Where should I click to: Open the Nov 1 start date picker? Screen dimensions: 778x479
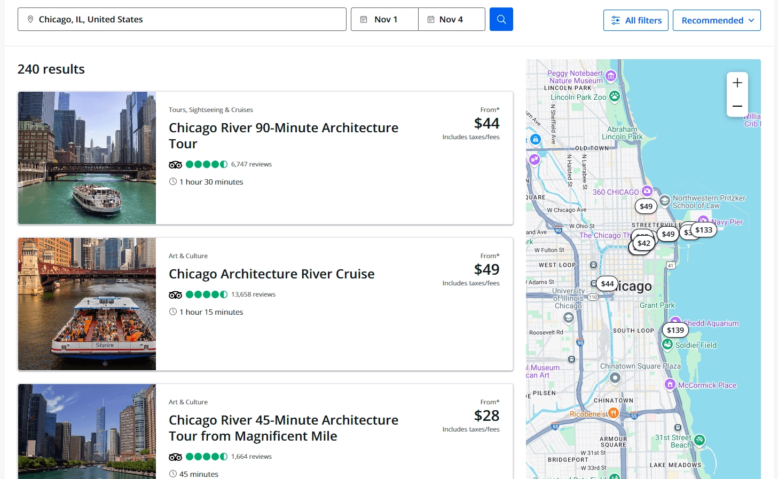point(384,19)
